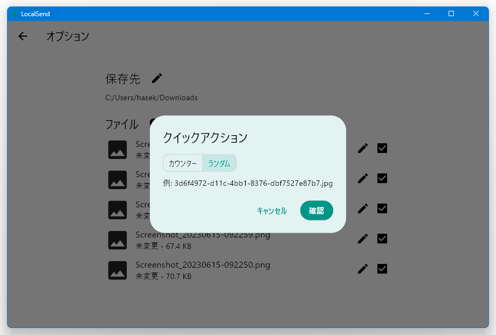Click image thumbnail of the third file
Screen dimensions: 496x335
[x=118, y=210]
